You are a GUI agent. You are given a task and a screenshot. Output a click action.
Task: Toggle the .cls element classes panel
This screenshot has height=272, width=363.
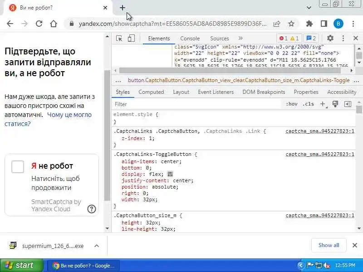tap(308, 104)
